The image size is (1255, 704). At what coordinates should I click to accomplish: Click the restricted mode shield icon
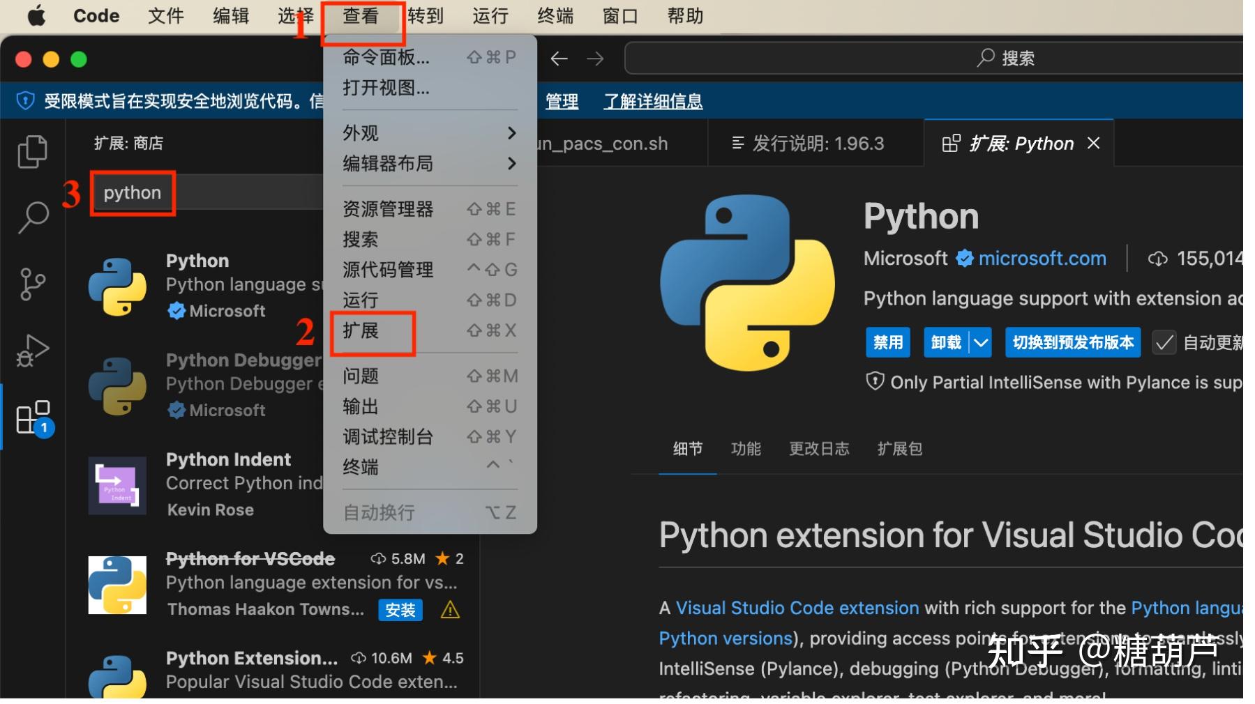pyautogui.click(x=25, y=100)
